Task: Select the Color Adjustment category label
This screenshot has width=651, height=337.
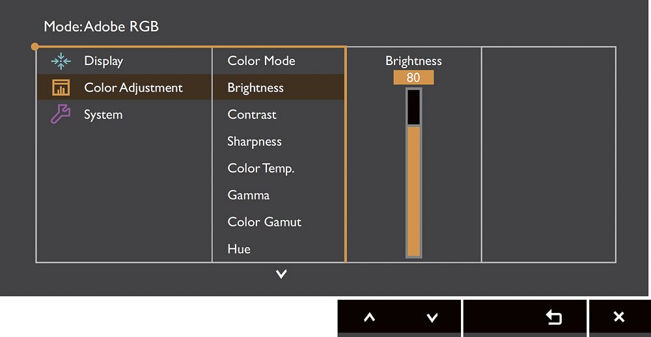Action: (x=133, y=88)
